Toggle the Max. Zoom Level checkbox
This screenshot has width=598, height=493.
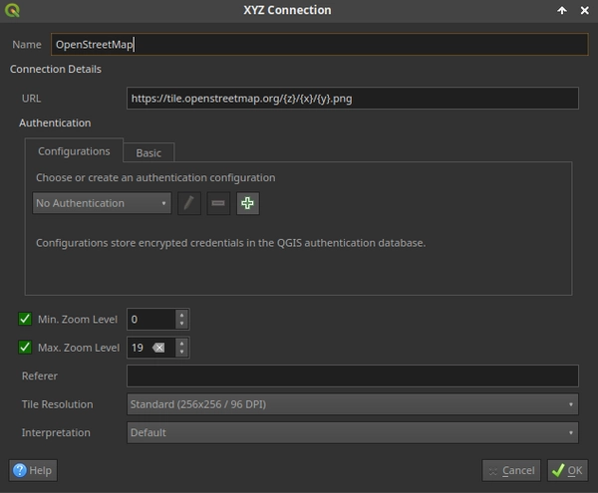click(x=25, y=348)
